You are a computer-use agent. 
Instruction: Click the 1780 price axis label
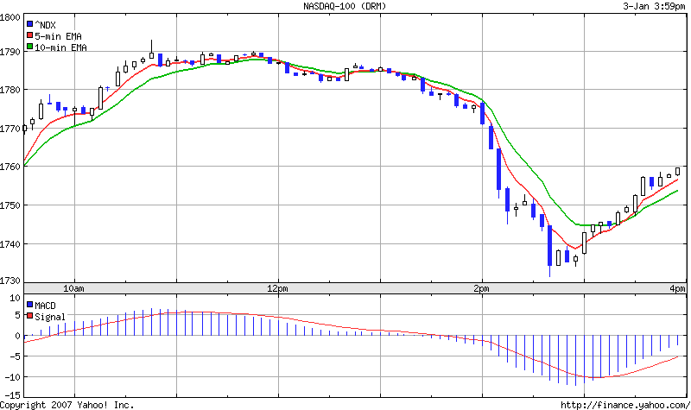click(10, 91)
